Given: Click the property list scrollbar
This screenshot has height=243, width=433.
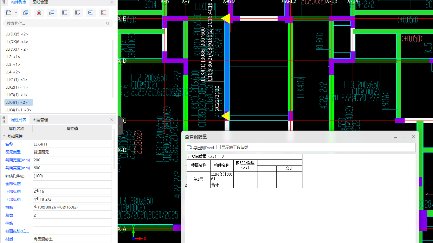Looking at the screenshot, I should tap(114, 148).
